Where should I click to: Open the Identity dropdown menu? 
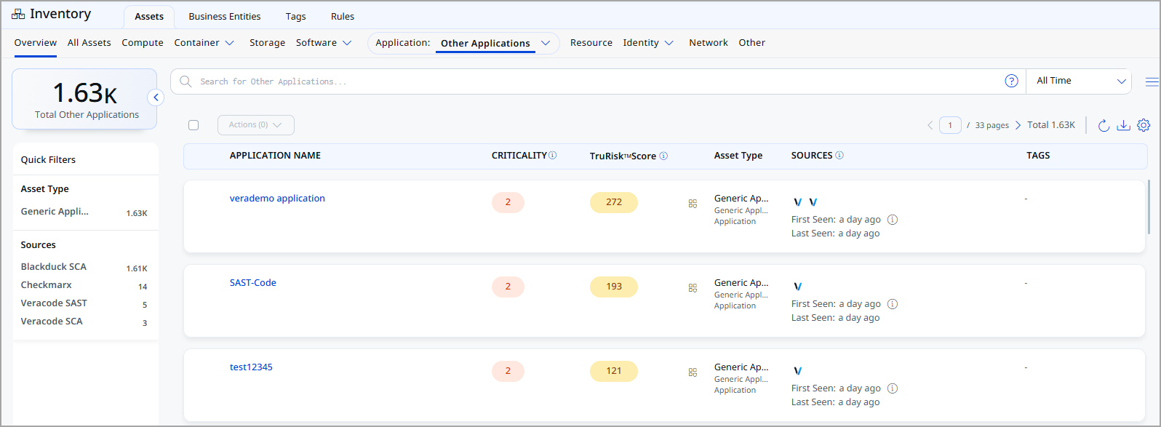coord(648,43)
